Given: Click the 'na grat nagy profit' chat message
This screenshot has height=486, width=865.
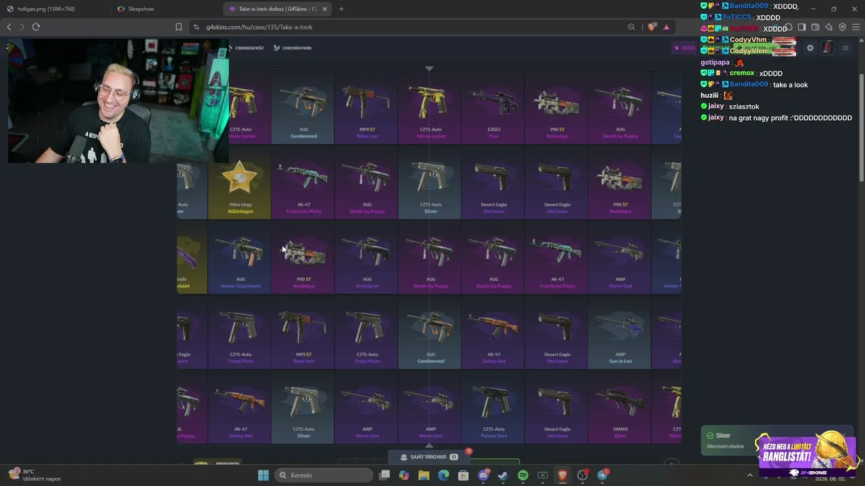Looking at the screenshot, I should [x=791, y=118].
